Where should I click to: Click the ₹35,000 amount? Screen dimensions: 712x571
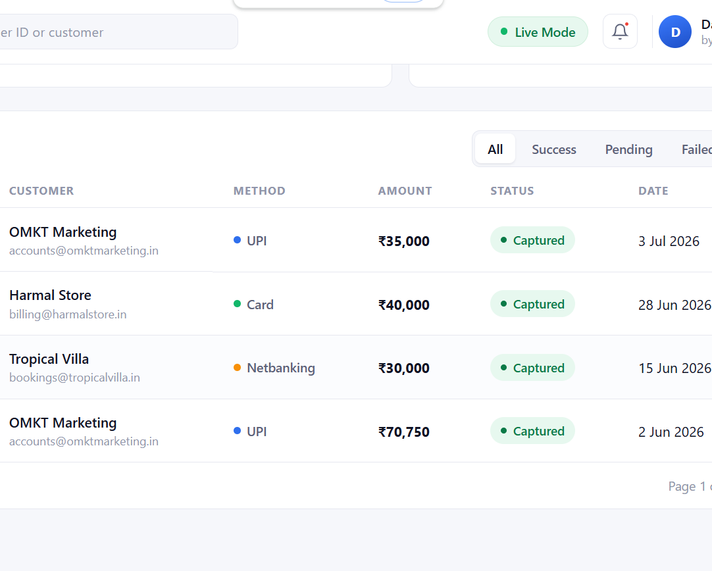click(x=403, y=241)
